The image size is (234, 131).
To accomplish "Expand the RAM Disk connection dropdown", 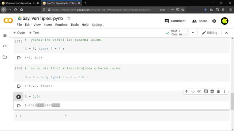I will (193, 33).
